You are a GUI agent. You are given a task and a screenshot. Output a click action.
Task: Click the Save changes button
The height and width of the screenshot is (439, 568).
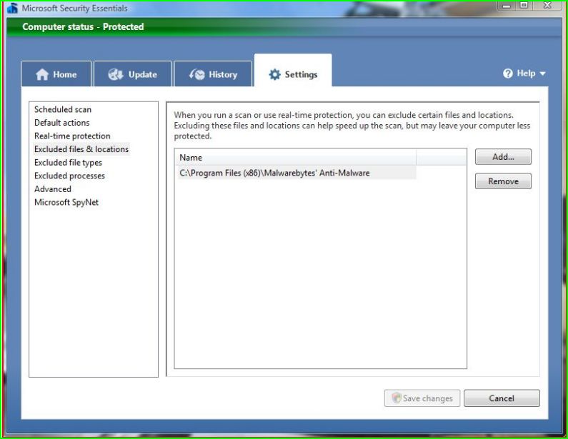point(422,398)
